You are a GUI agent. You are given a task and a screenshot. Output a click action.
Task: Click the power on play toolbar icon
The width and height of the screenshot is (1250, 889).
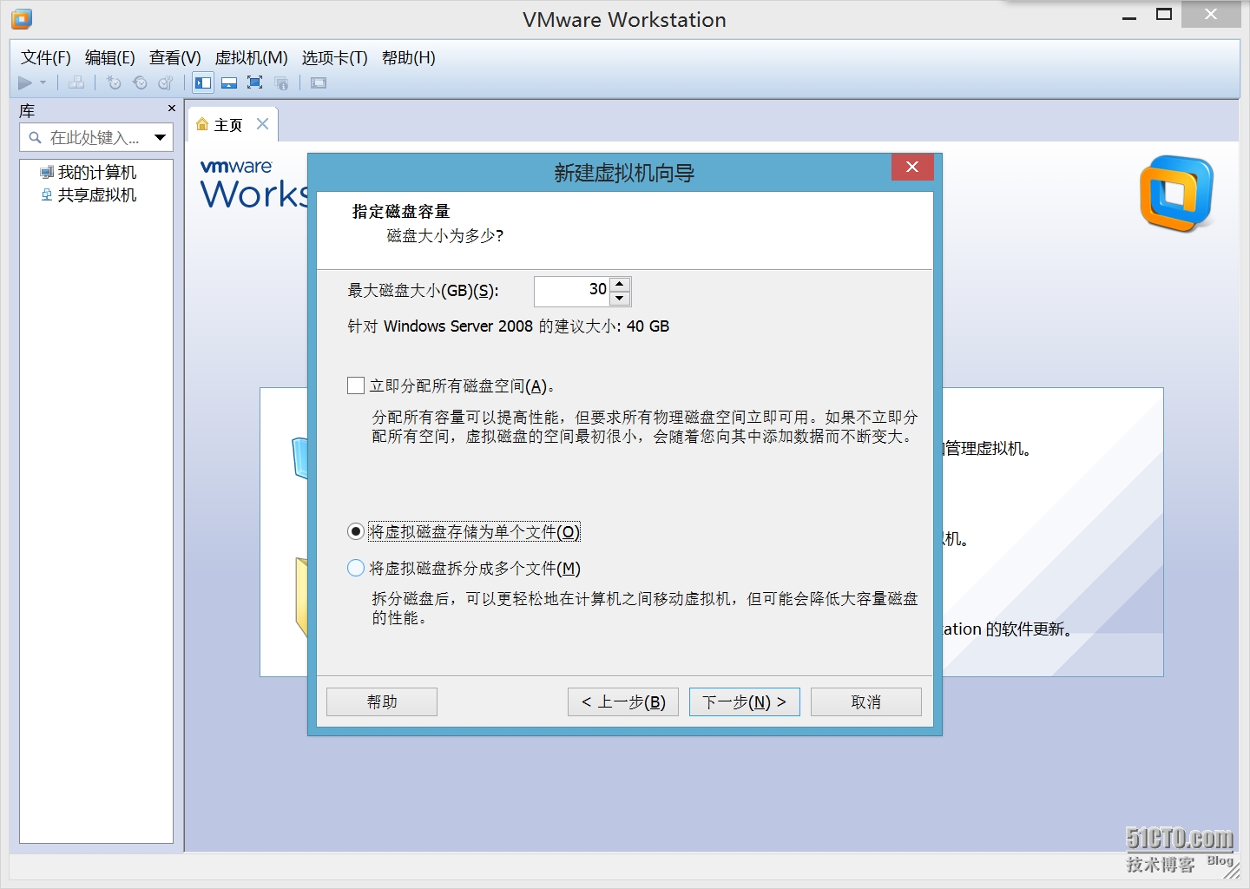tap(25, 82)
